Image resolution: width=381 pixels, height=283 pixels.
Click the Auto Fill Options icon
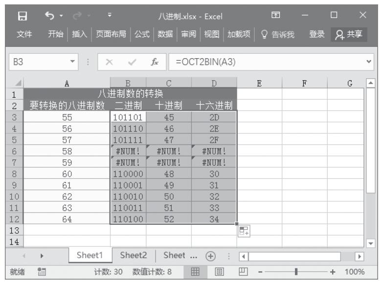[244, 231]
